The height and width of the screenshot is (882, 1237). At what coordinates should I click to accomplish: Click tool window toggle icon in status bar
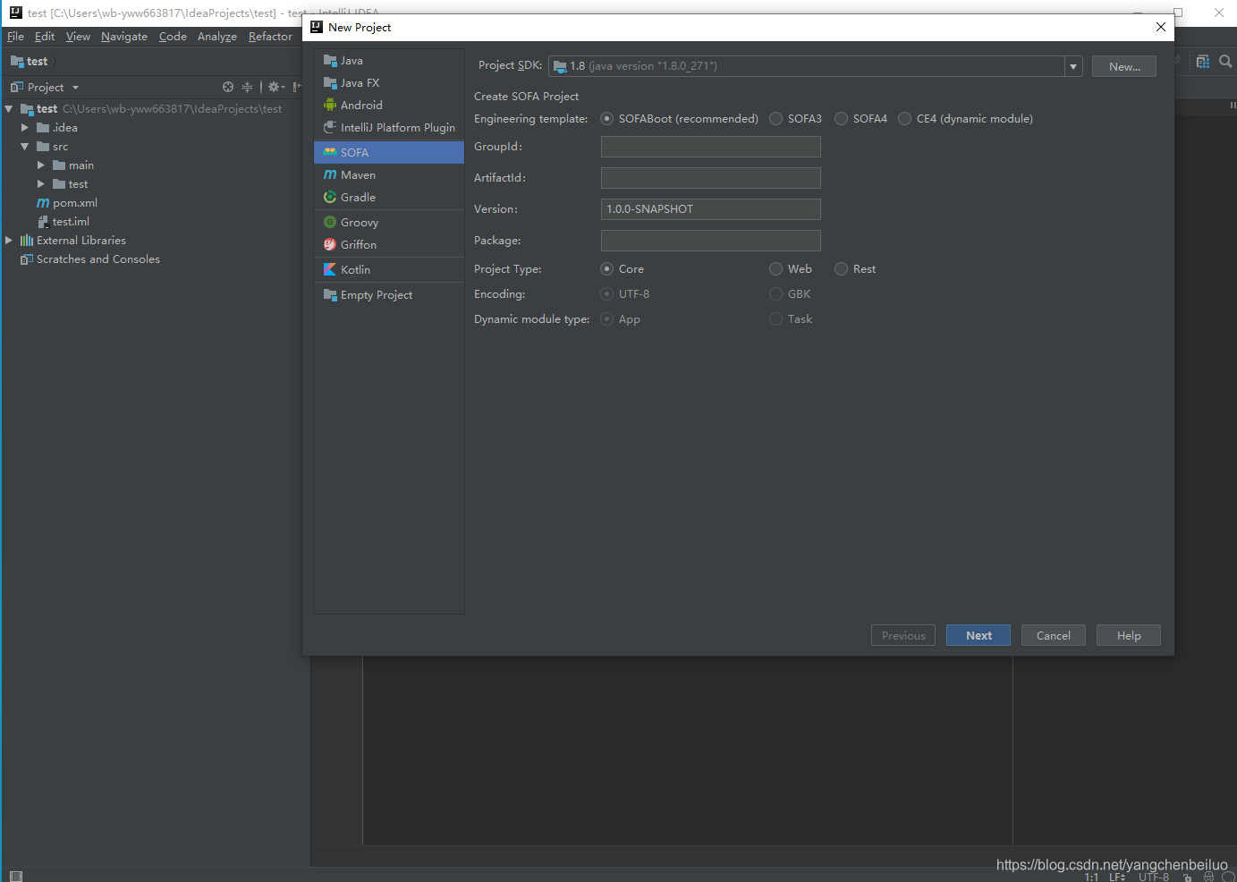click(x=15, y=876)
